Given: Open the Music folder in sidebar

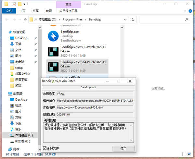Looking at the screenshot, I should tap(18, 129).
